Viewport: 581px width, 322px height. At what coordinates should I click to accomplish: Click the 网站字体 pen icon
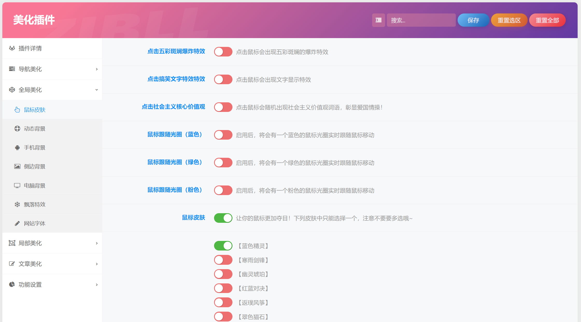coord(17,223)
